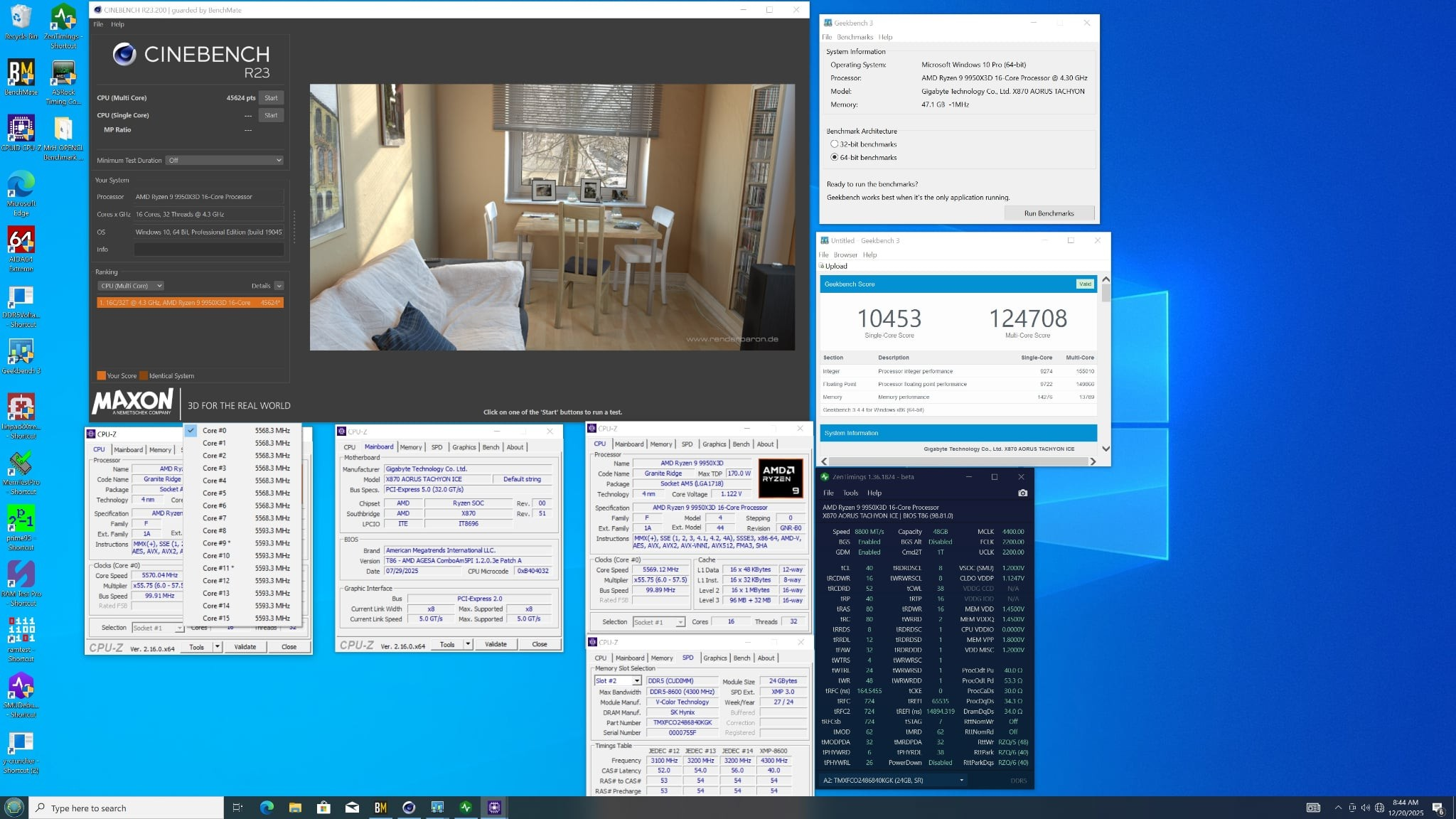Open the RAM Test Pro shortcut on the desktop
Screen dimensions: 1456x819
point(21,583)
